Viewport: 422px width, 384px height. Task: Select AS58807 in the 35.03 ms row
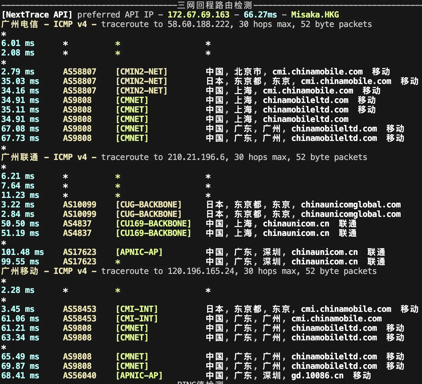coord(80,81)
